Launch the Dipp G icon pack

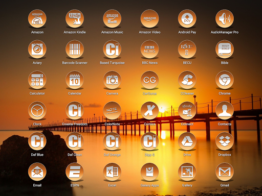[149, 141]
